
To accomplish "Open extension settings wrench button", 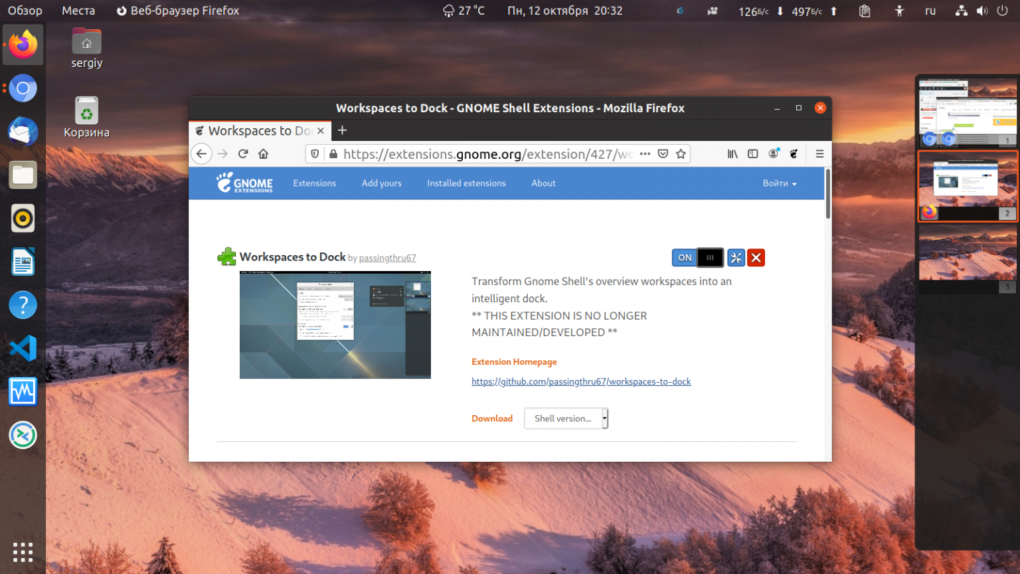I will click(736, 258).
